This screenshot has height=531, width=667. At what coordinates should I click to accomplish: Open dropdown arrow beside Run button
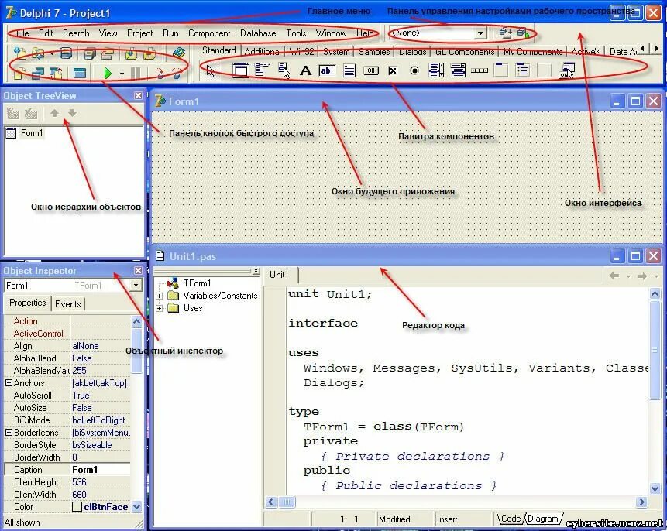click(x=122, y=74)
